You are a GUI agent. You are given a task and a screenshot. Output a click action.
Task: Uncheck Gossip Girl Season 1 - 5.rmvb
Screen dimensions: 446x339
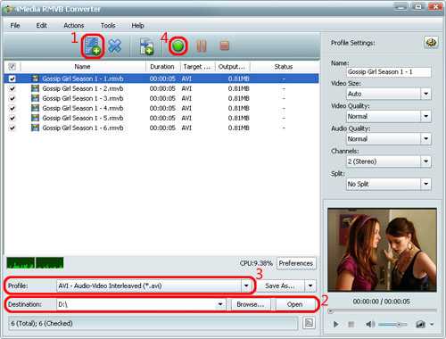coord(12,118)
